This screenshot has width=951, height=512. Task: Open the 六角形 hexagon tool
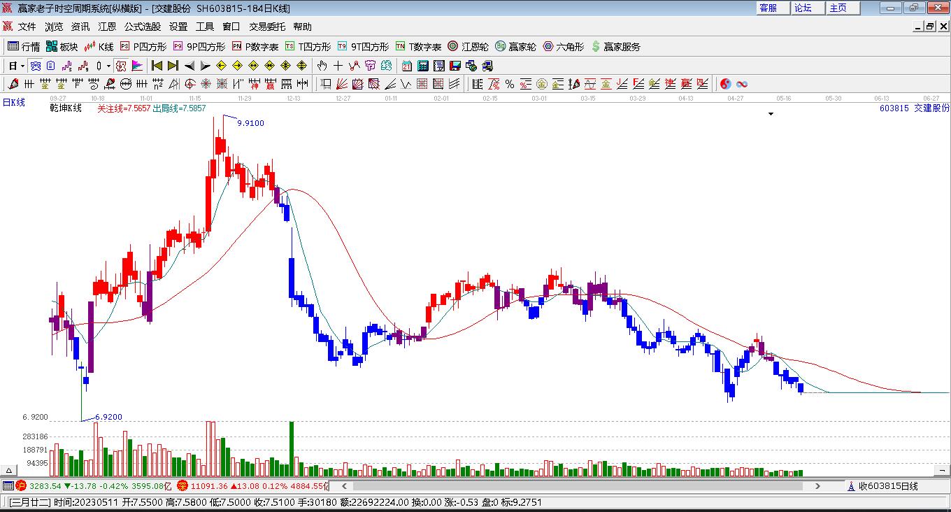tap(564, 47)
